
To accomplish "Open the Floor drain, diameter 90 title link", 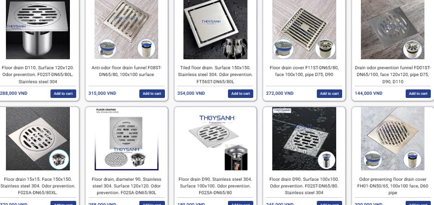I will 126,186.
